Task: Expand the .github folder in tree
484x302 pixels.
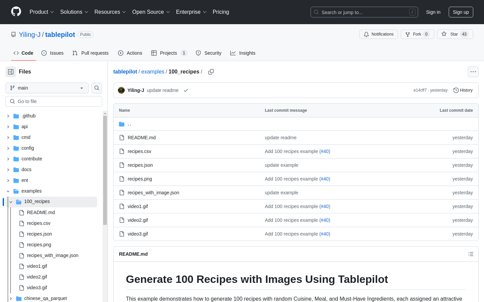Action: click(x=8, y=116)
